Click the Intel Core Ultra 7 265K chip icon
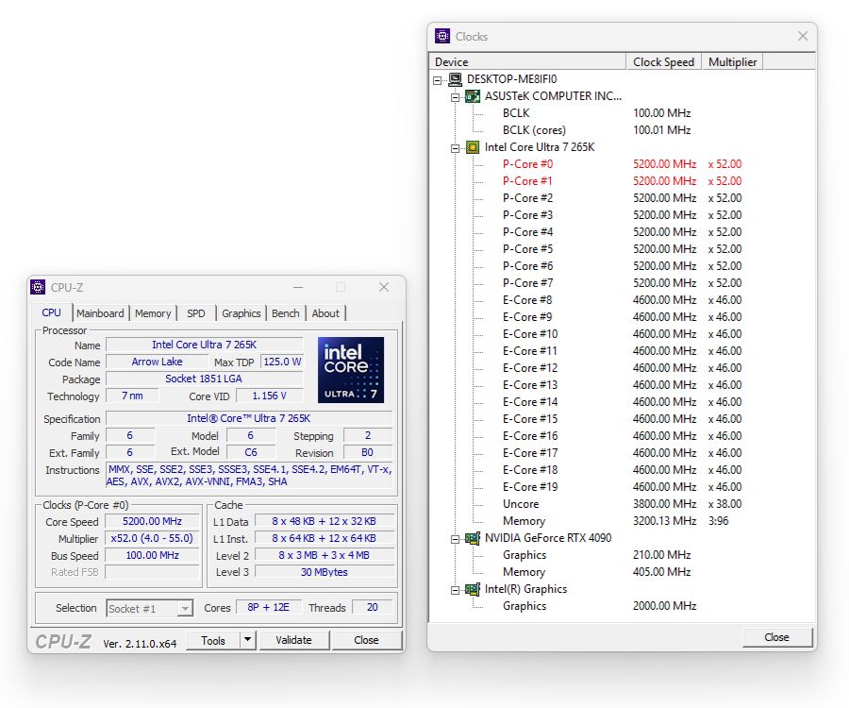This screenshot has height=708, width=849. tap(473, 147)
